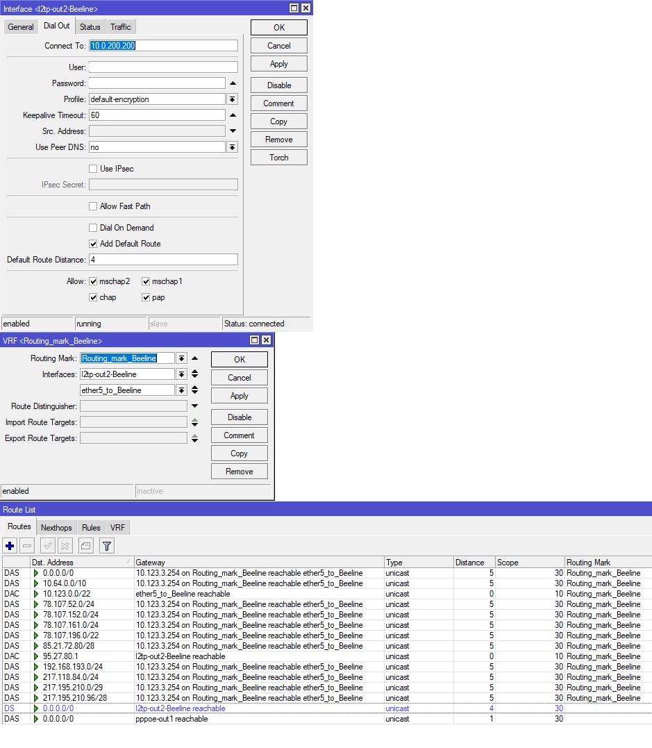
Task: Click the Keepalive Timeout field
Action: pos(157,115)
